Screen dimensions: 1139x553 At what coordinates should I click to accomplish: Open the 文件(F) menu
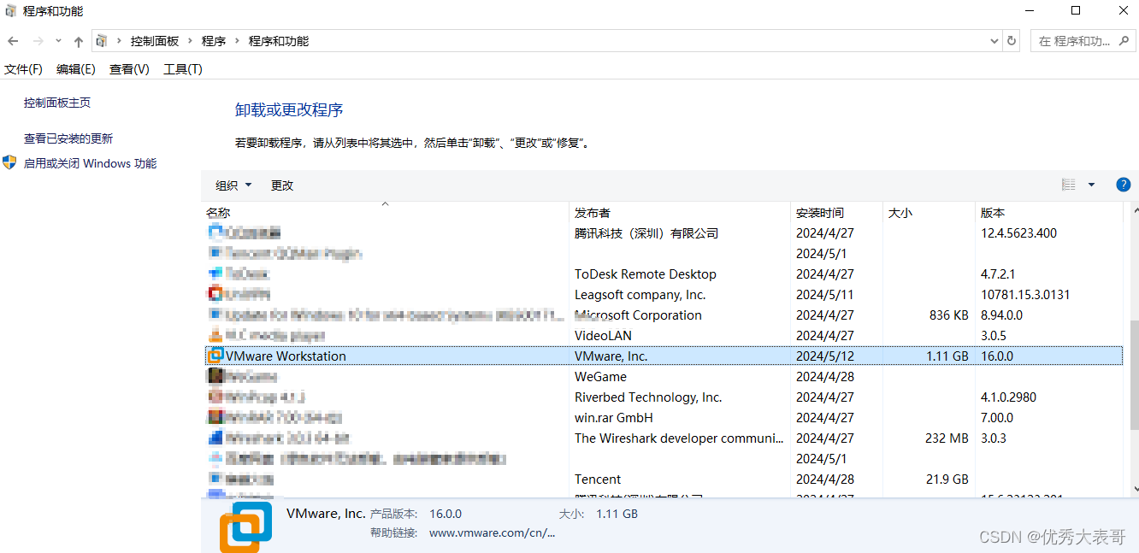coord(23,69)
